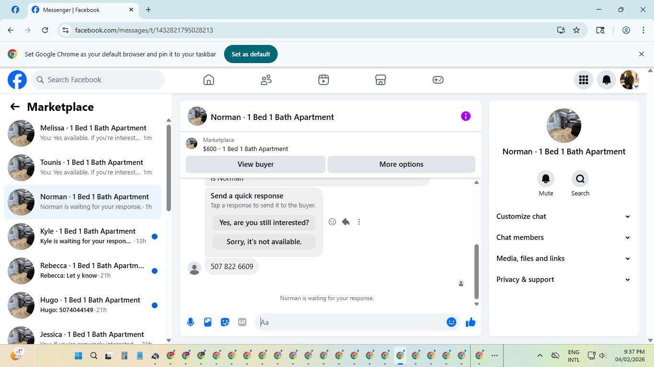
Task: Open the GIF picker icon
Action: [242, 322]
